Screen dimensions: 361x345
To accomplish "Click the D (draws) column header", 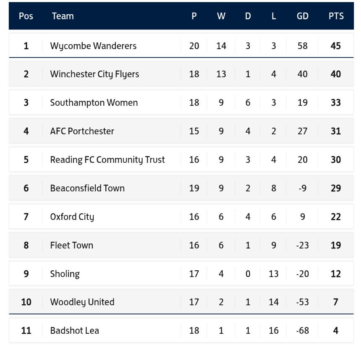I will pos(248,16).
